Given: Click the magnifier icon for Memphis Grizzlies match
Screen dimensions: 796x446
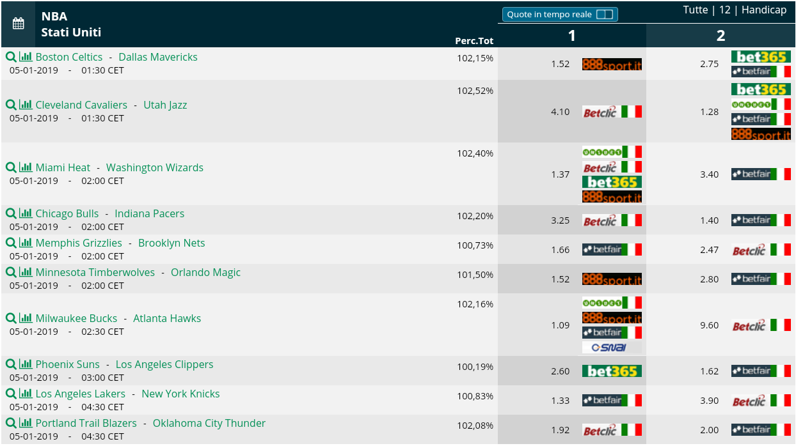Looking at the screenshot, I should (11, 242).
